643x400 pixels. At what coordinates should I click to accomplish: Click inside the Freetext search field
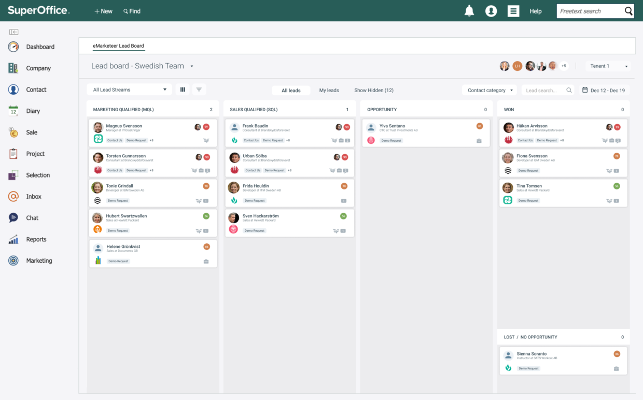(x=589, y=10)
